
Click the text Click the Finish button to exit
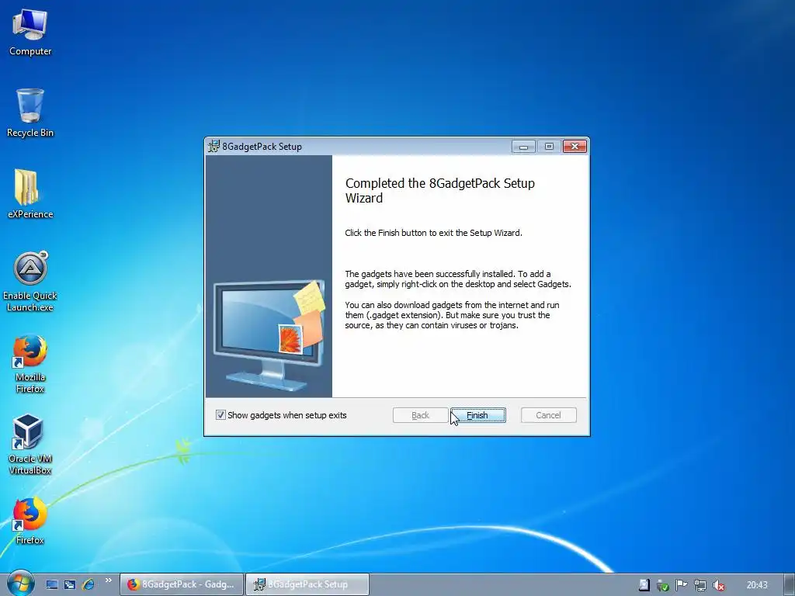point(433,233)
